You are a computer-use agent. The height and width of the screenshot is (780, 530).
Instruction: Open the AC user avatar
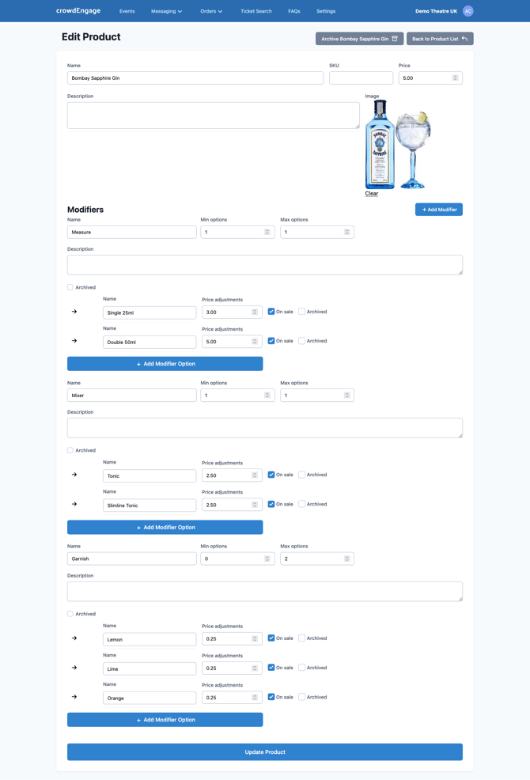(x=468, y=11)
